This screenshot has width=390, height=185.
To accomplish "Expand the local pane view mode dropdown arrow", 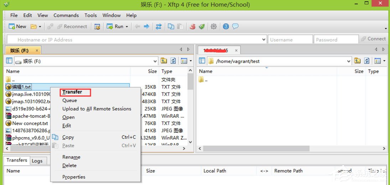I will click(x=191, y=61).
